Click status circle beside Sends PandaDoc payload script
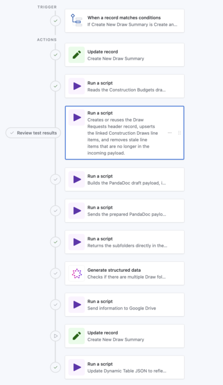The height and width of the screenshot is (385, 223). (56, 211)
